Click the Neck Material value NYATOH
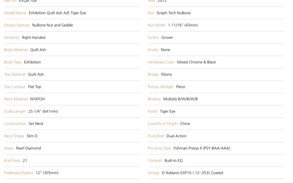The image size is (293, 183). [x=37, y=99]
